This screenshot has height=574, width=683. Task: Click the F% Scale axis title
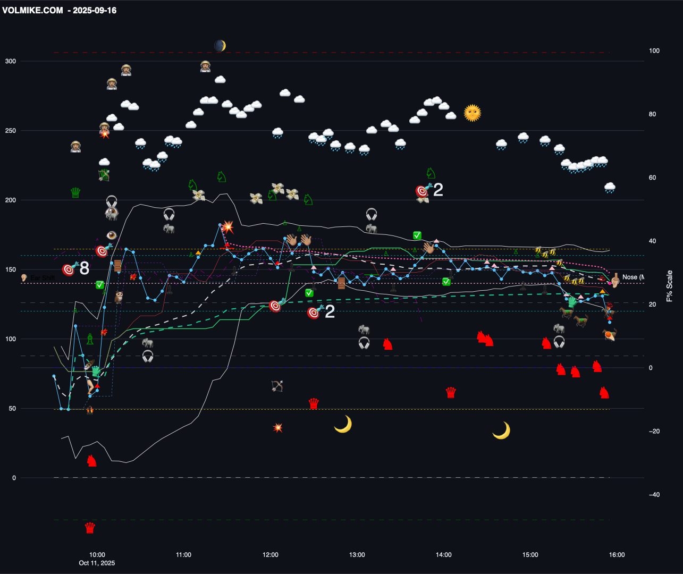669,286
